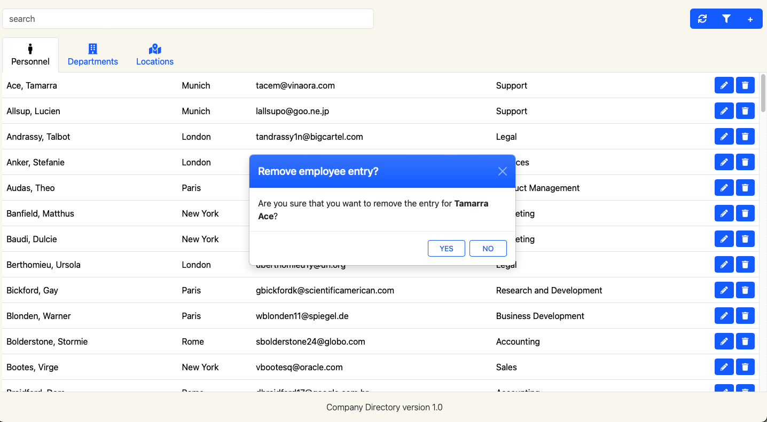Open the Locations tab
Screen dimensions: 767x422
(155, 55)
